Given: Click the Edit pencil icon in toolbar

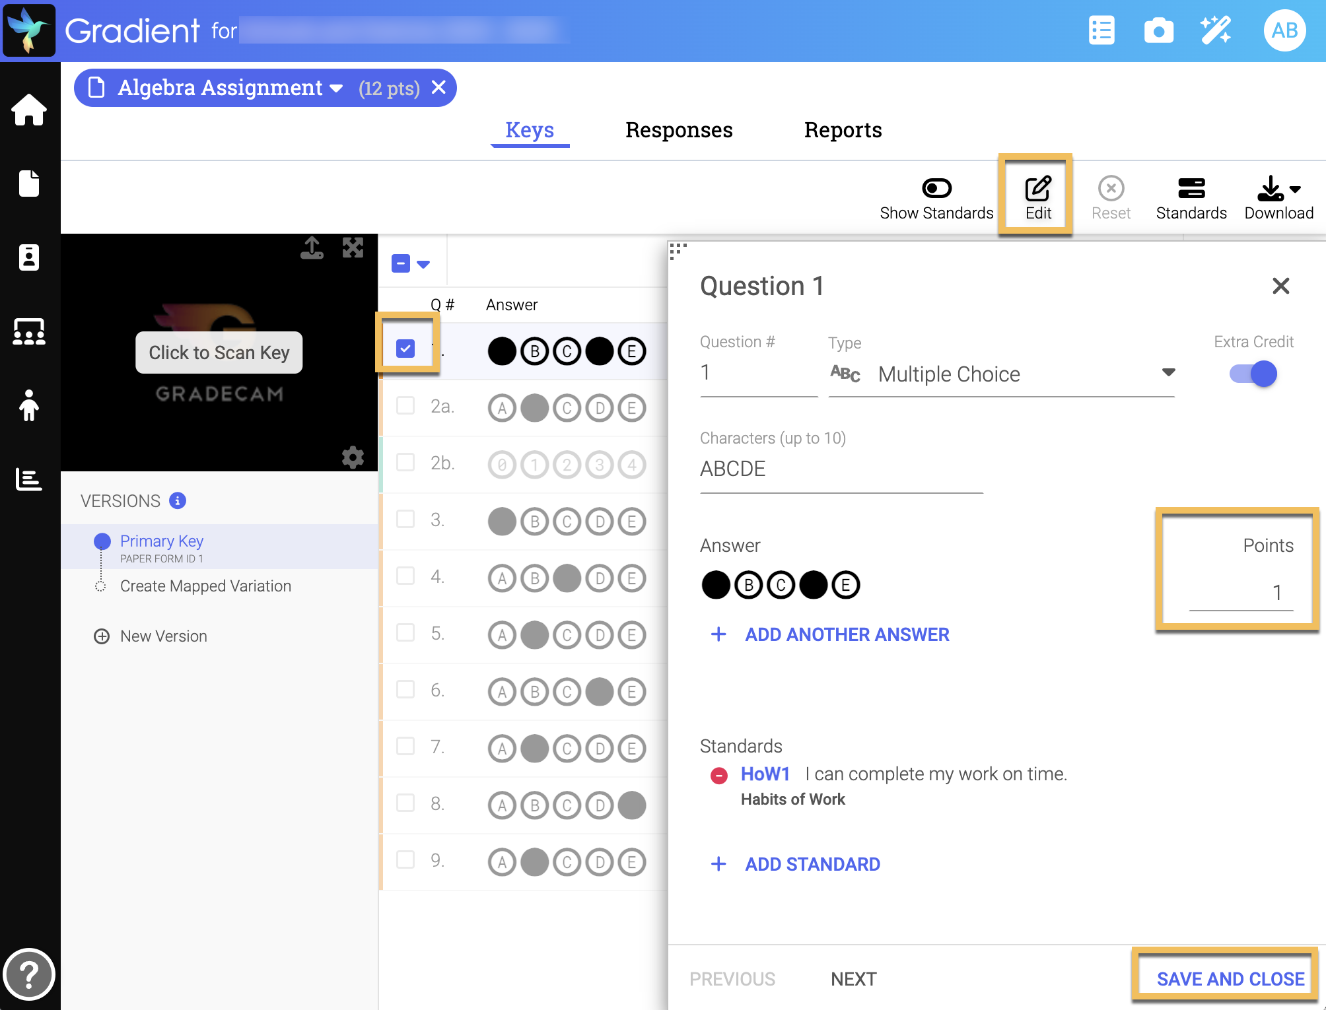Looking at the screenshot, I should 1037,189.
